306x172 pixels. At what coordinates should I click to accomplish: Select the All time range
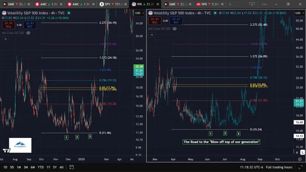click(62, 167)
